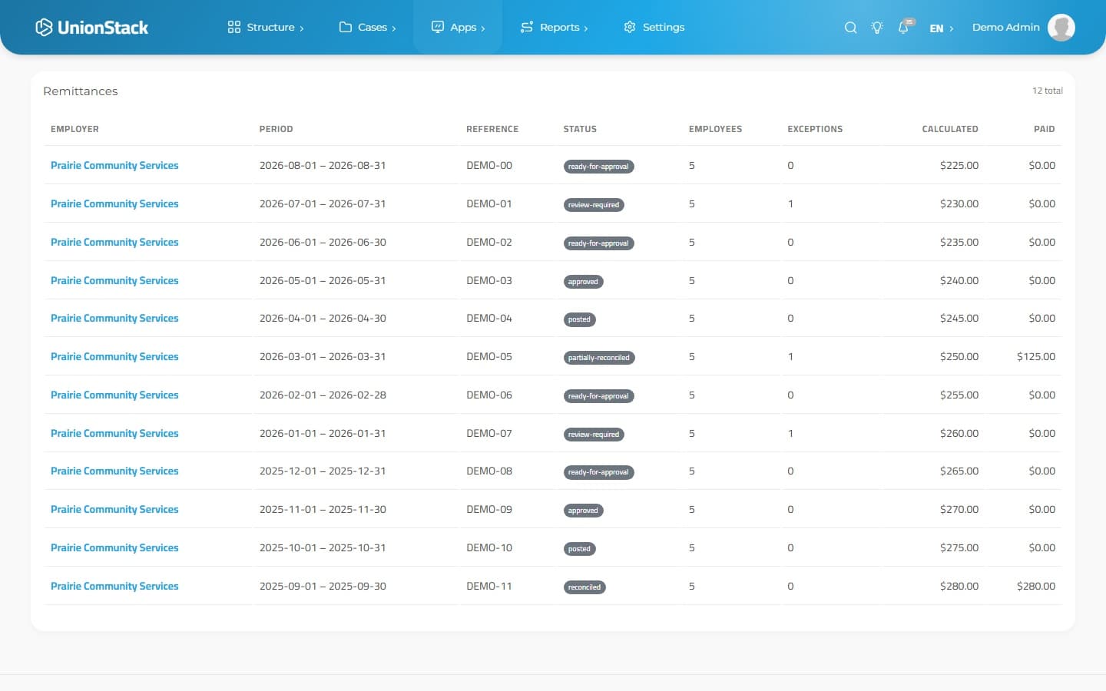Open Prairie Community Services for DEMO-00
The image size is (1106, 691).
[114, 165]
